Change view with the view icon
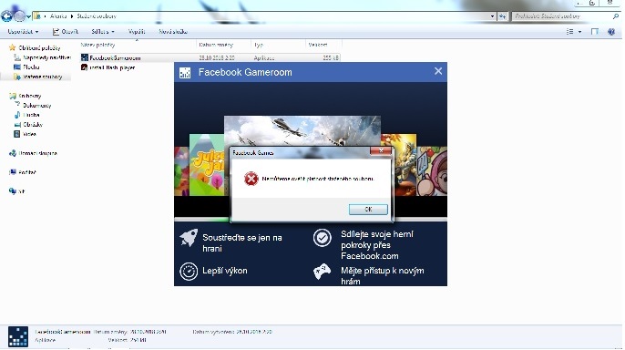The height and width of the screenshot is (350, 625). coord(570,32)
